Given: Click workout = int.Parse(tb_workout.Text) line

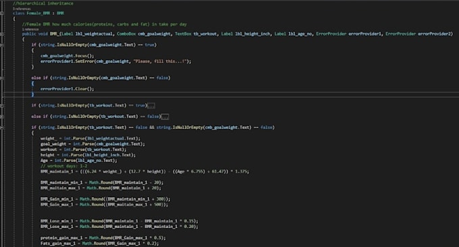Looking at the screenshot, I should tap(84, 150).
